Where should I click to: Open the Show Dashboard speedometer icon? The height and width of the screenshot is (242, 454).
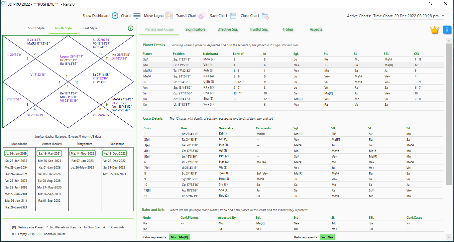[115, 16]
